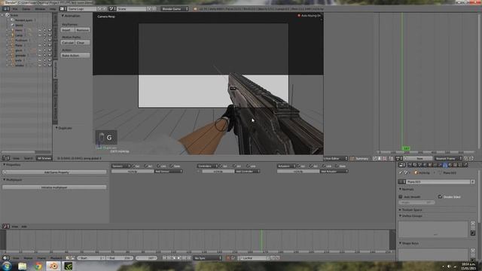The image size is (482, 271).
Task: Toggle visibility of the smoke object
Action: 40,65
